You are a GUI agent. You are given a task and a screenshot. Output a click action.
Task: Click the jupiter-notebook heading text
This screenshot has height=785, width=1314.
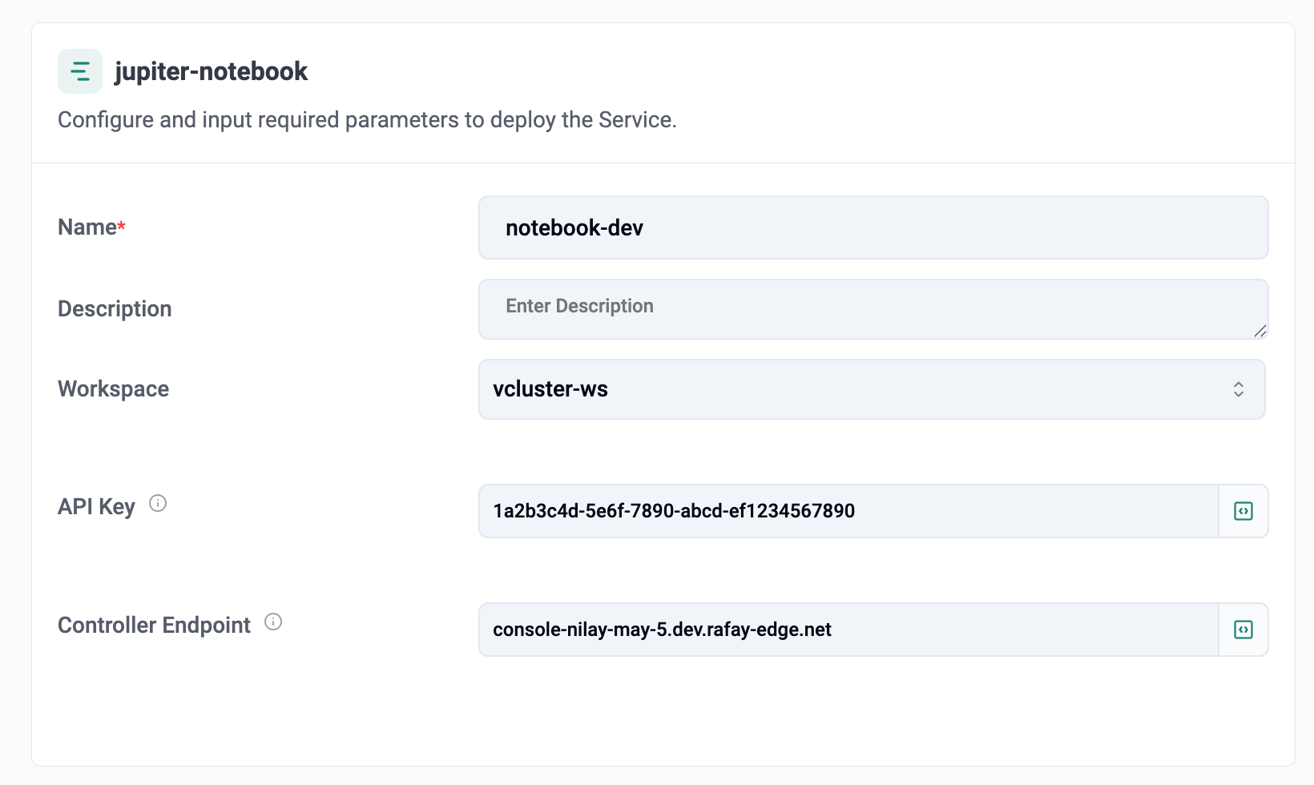pyautogui.click(x=212, y=71)
